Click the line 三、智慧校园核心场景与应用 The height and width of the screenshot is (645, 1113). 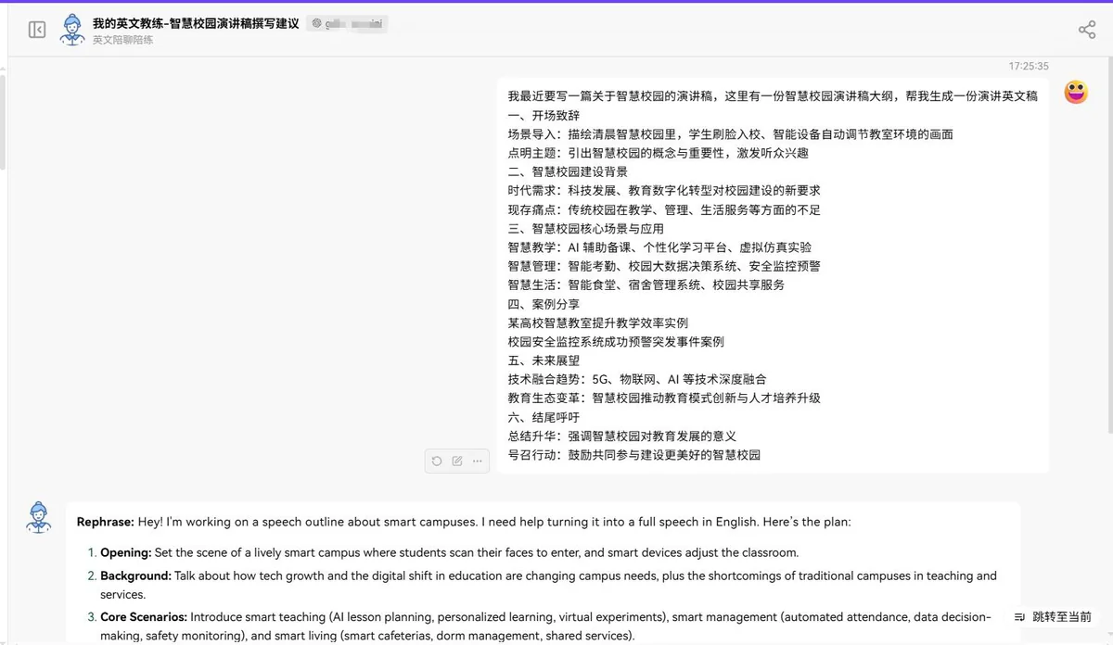(586, 228)
